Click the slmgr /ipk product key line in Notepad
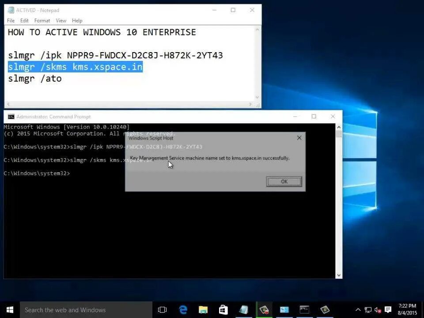This screenshot has height=318, width=424. tap(115, 55)
